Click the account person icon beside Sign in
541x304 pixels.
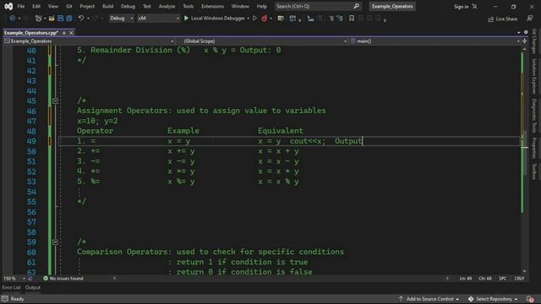475,6
